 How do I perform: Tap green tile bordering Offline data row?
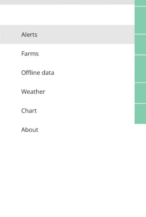pyautogui.click(x=140, y=69)
